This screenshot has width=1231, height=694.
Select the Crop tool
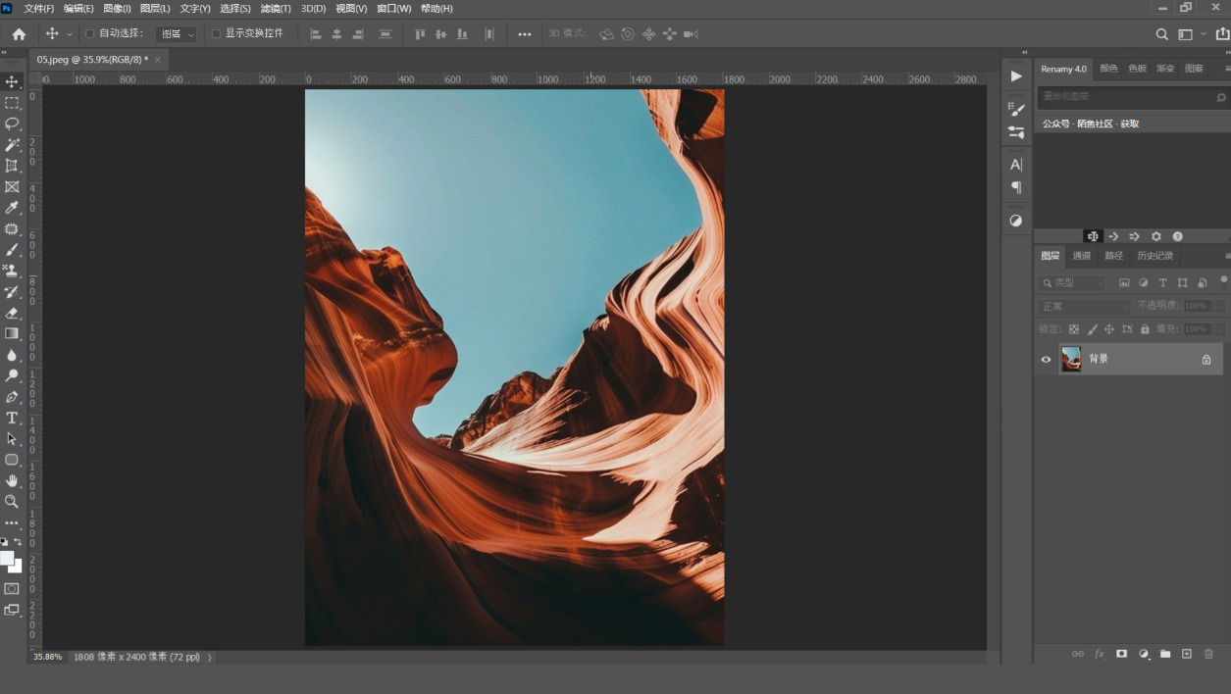[x=12, y=166]
